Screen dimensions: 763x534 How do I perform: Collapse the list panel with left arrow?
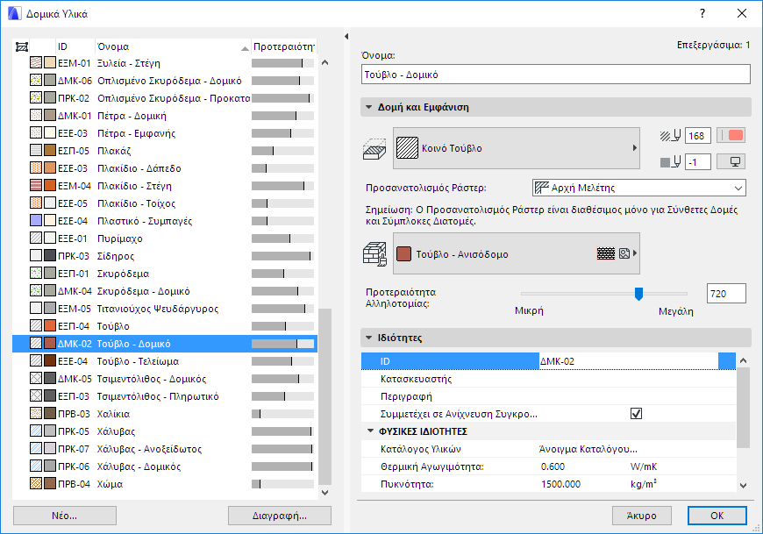(346, 37)
